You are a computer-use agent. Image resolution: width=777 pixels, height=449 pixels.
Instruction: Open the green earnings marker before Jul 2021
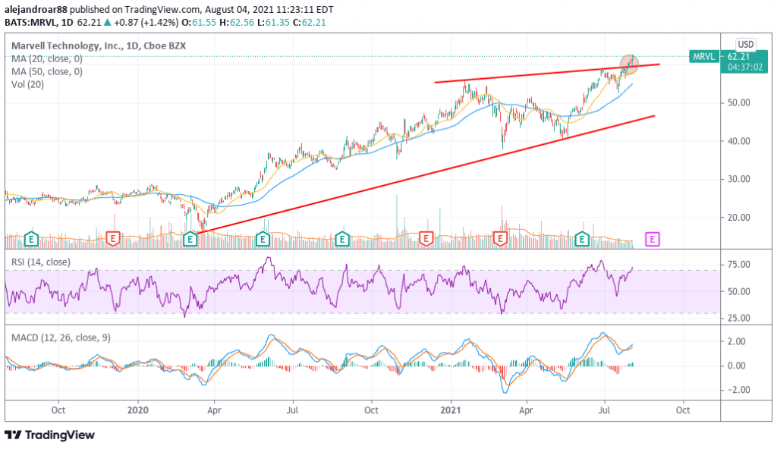click(582, 240)
